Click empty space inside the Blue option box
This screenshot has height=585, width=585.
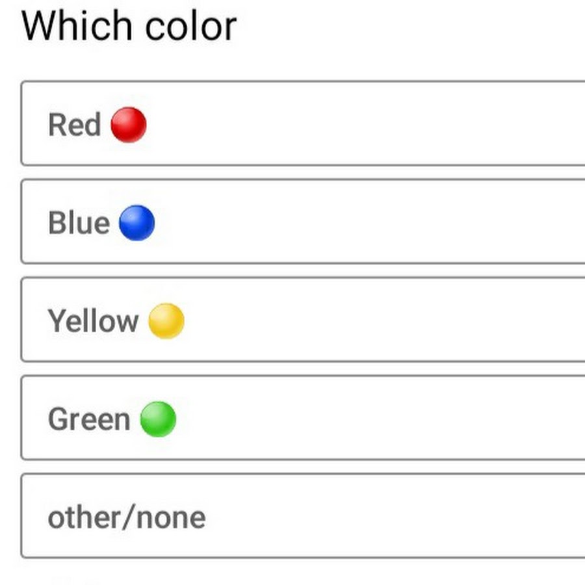pyautogui.click(x=390, y=222)
